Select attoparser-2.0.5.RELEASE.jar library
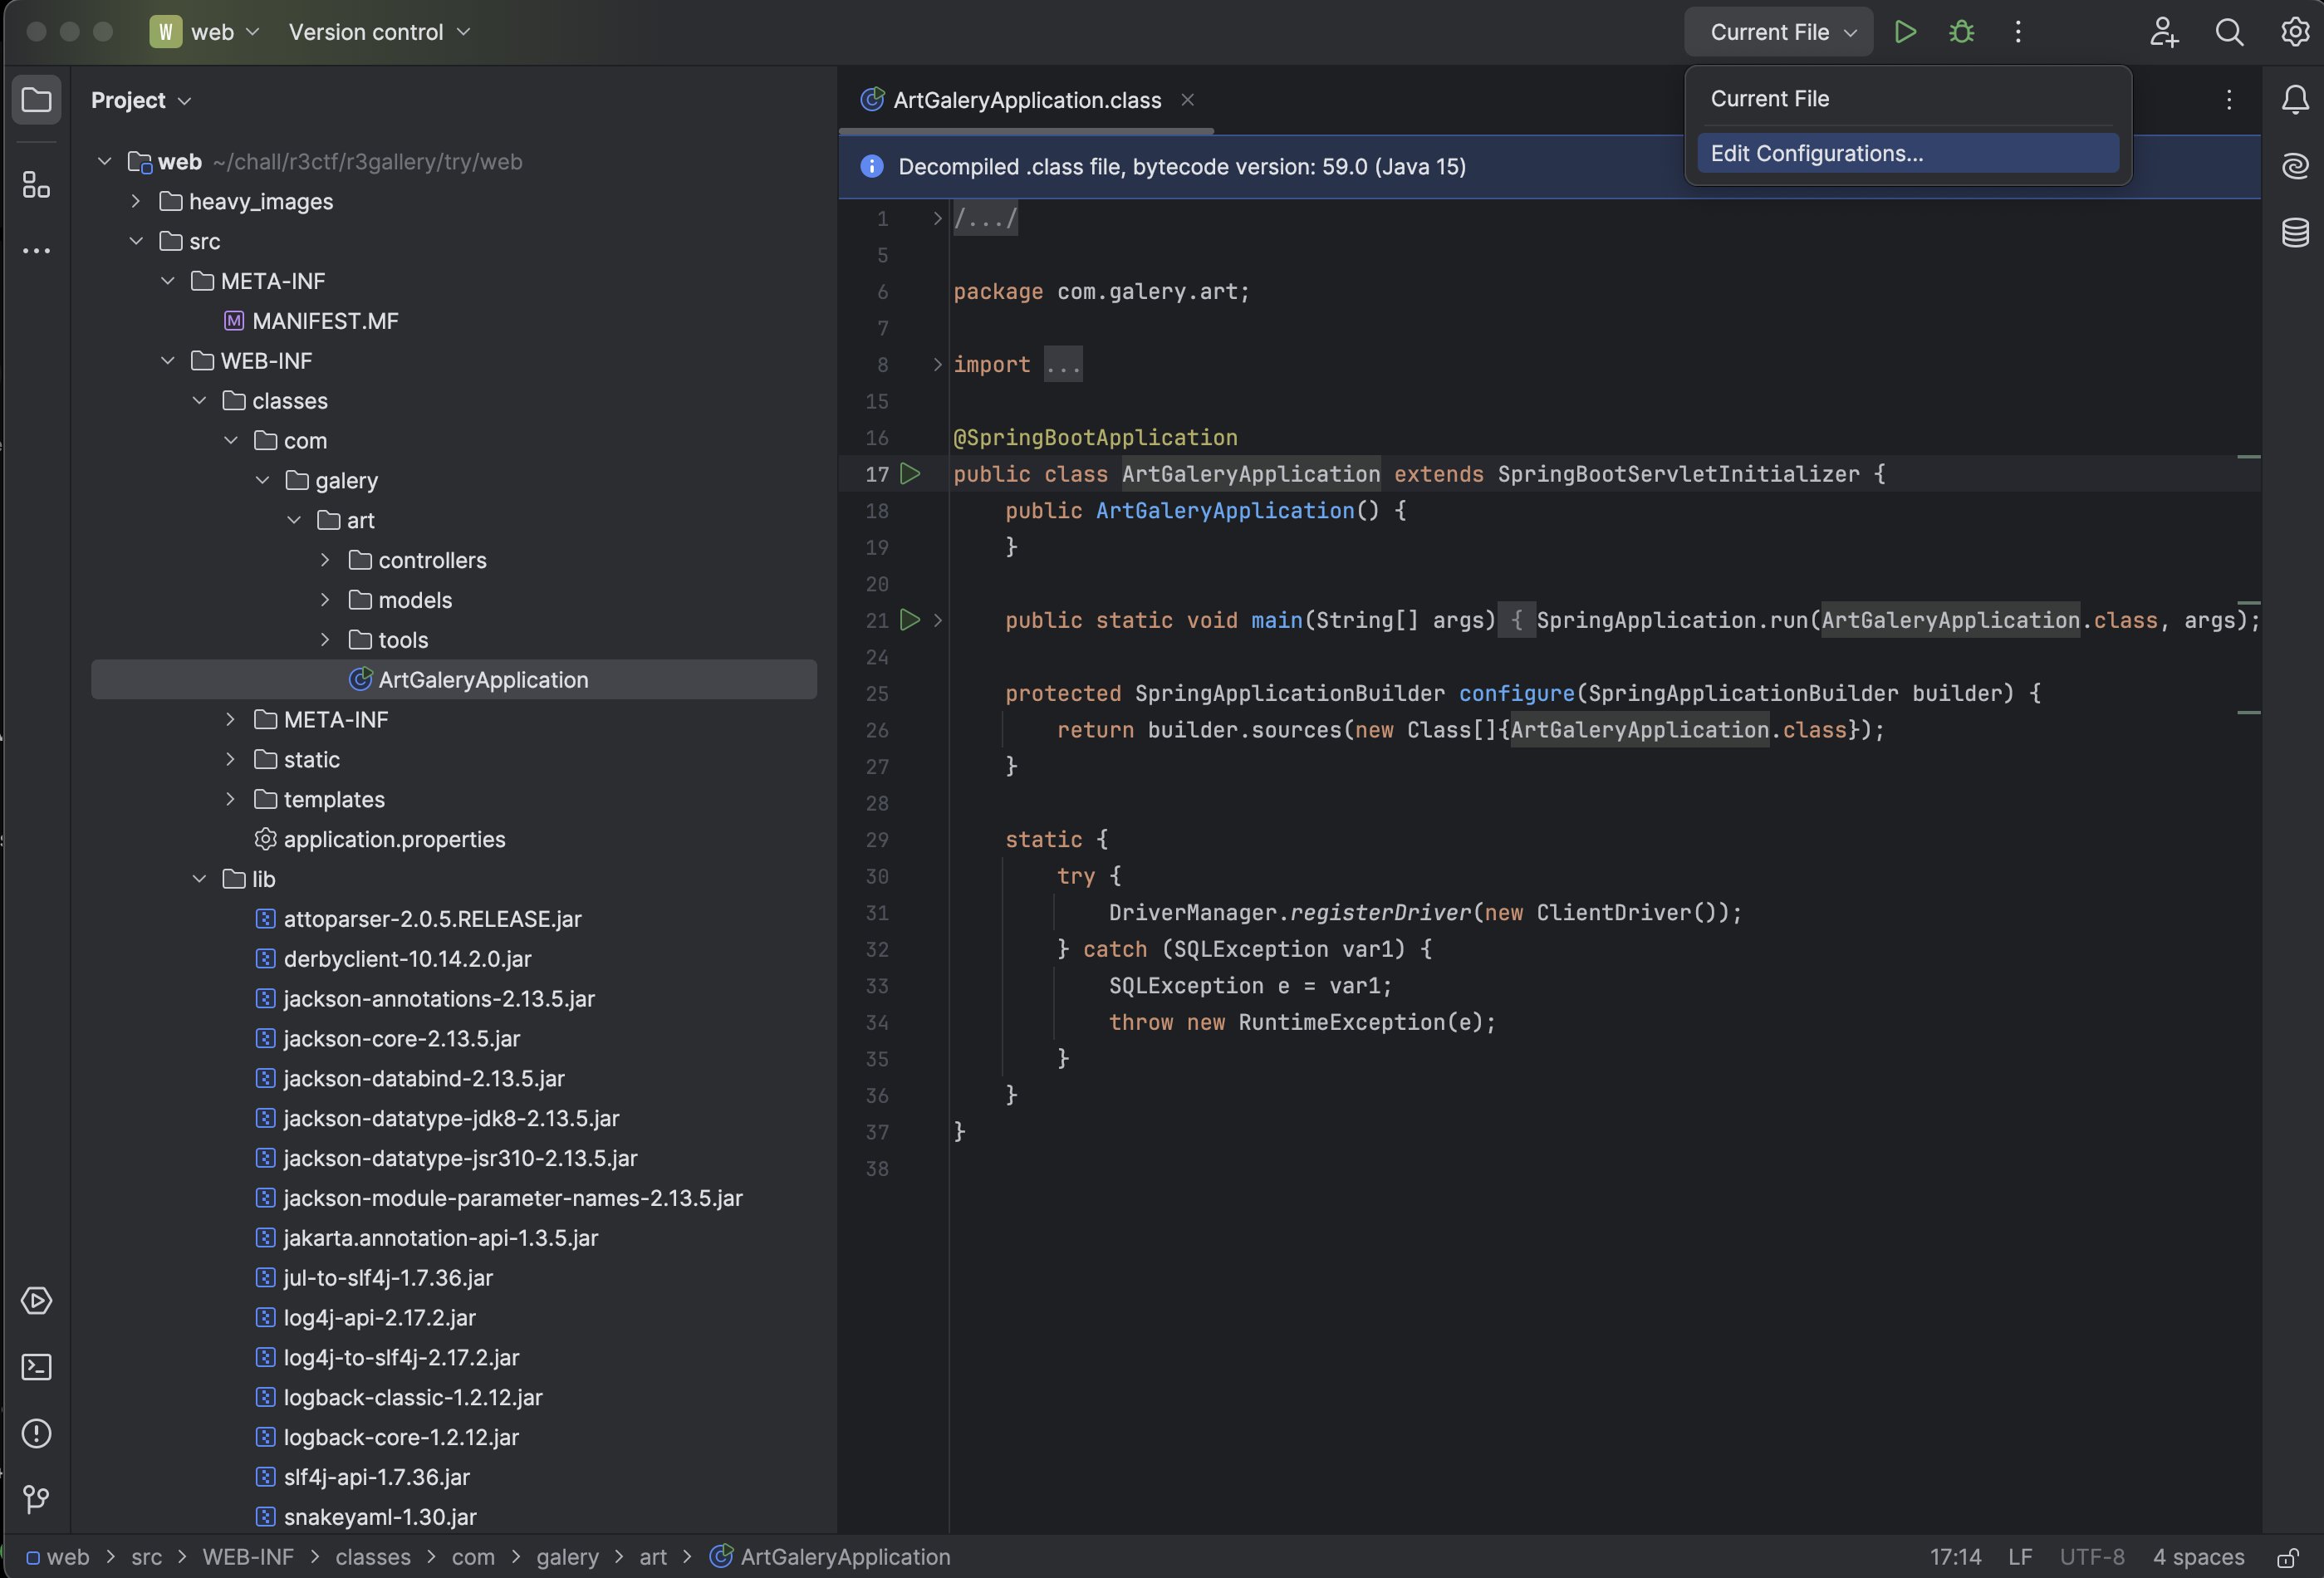 click(x=432, y=918)
